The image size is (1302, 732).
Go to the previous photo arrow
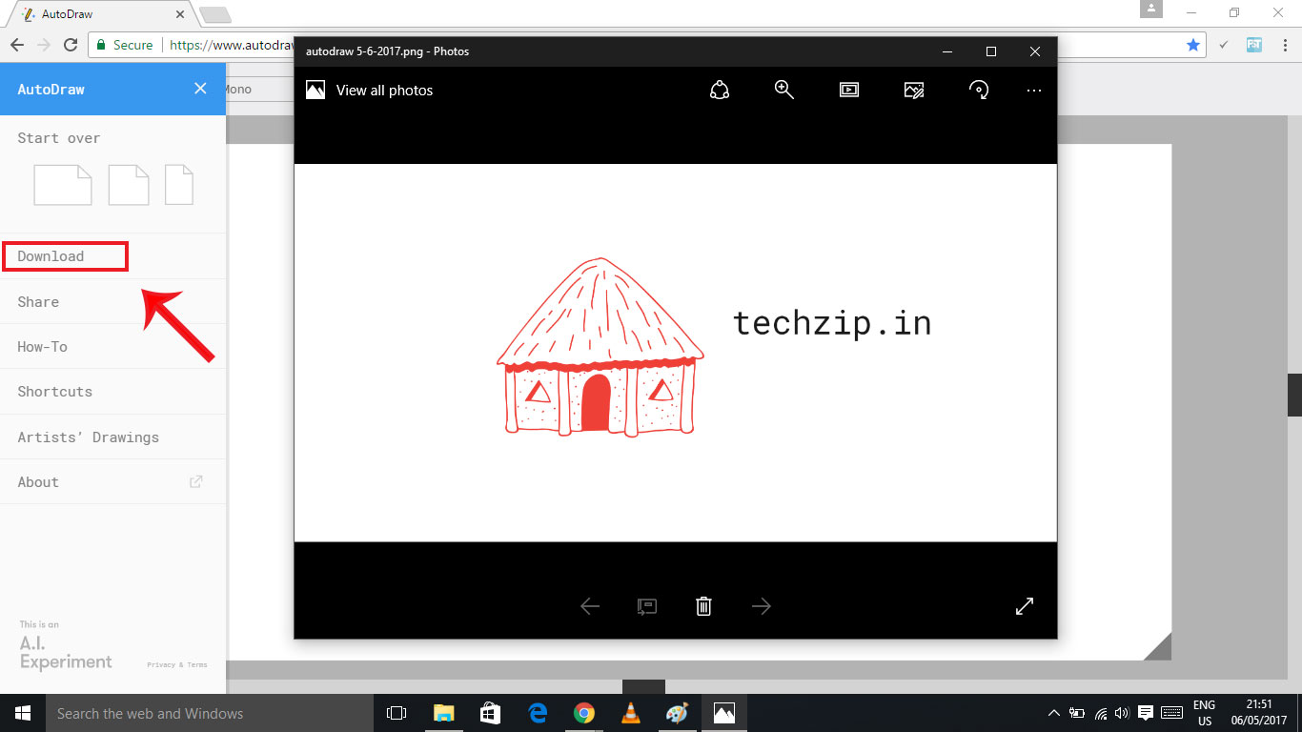[590, 606]
